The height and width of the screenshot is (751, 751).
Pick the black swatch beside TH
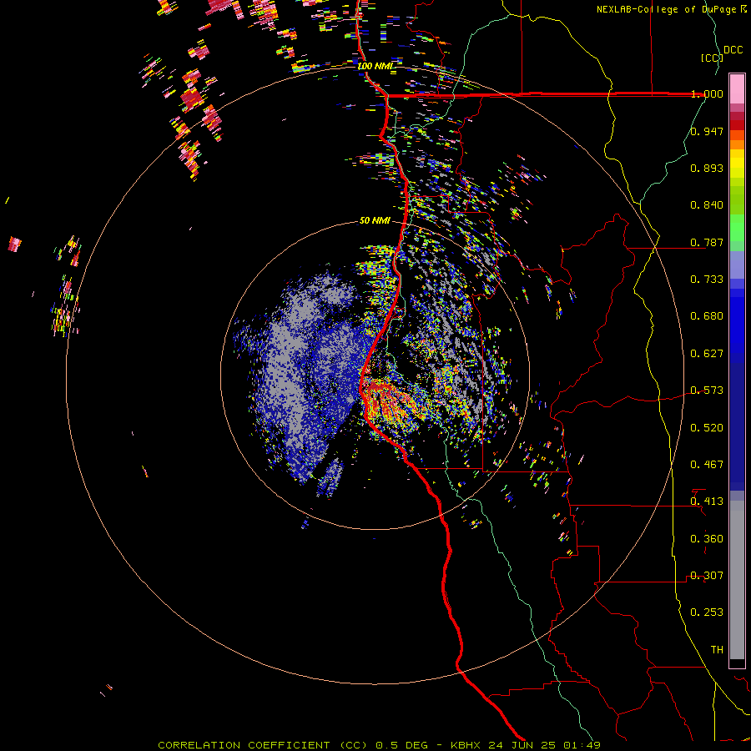click(737, 663)
